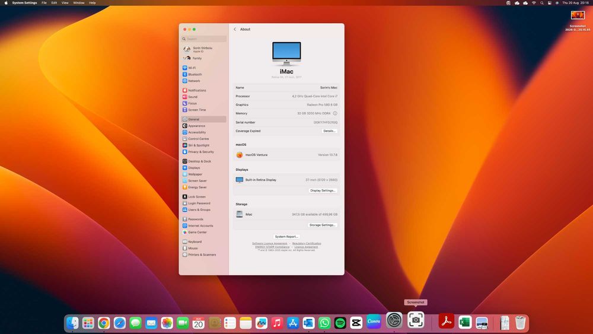Launch Microsoft Excel from the Dock
The image size is (593, 334).
pos(465,322)
